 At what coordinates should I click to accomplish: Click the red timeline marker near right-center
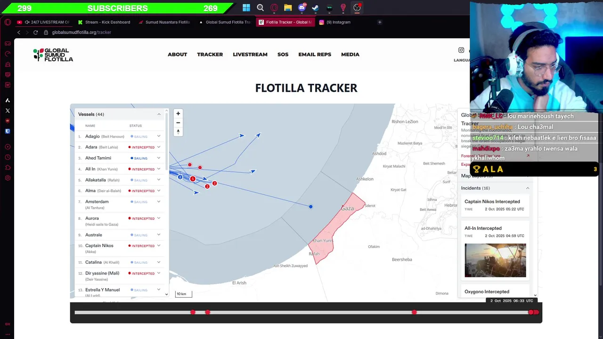click(x=414, y=312)
